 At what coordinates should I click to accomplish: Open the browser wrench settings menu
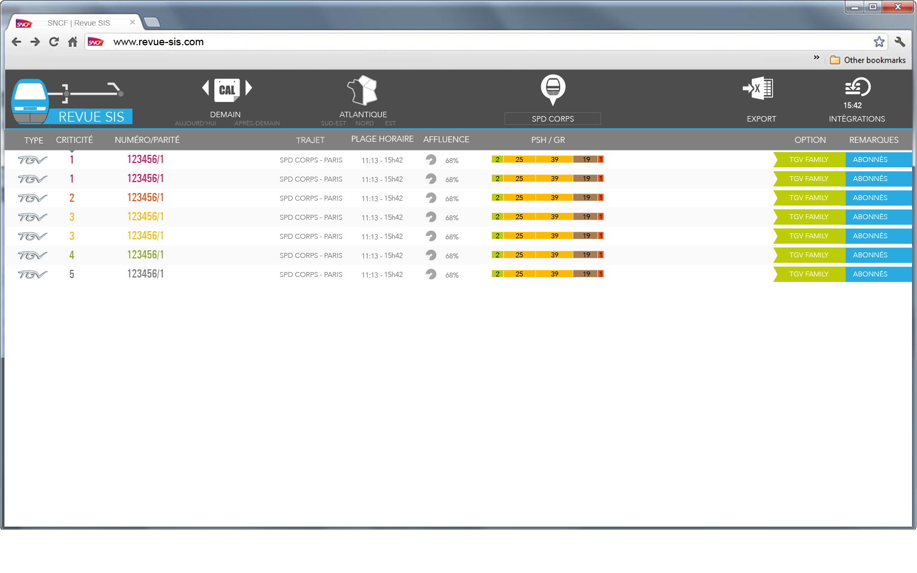[900, 41]
